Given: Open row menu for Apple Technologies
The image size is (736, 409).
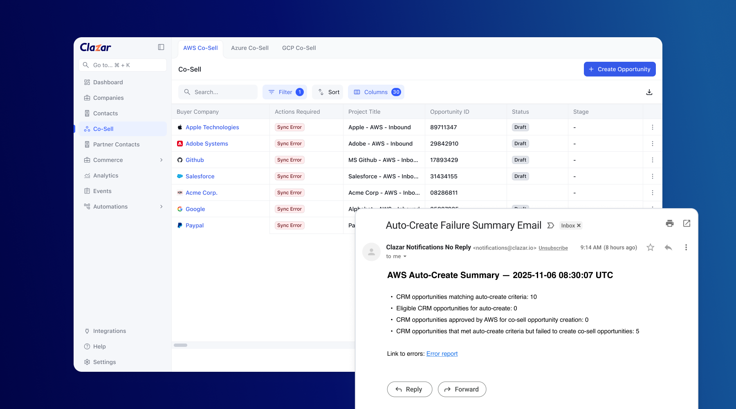Looking at the screenshot, I should pyautogui.click(x=653, y=127).
